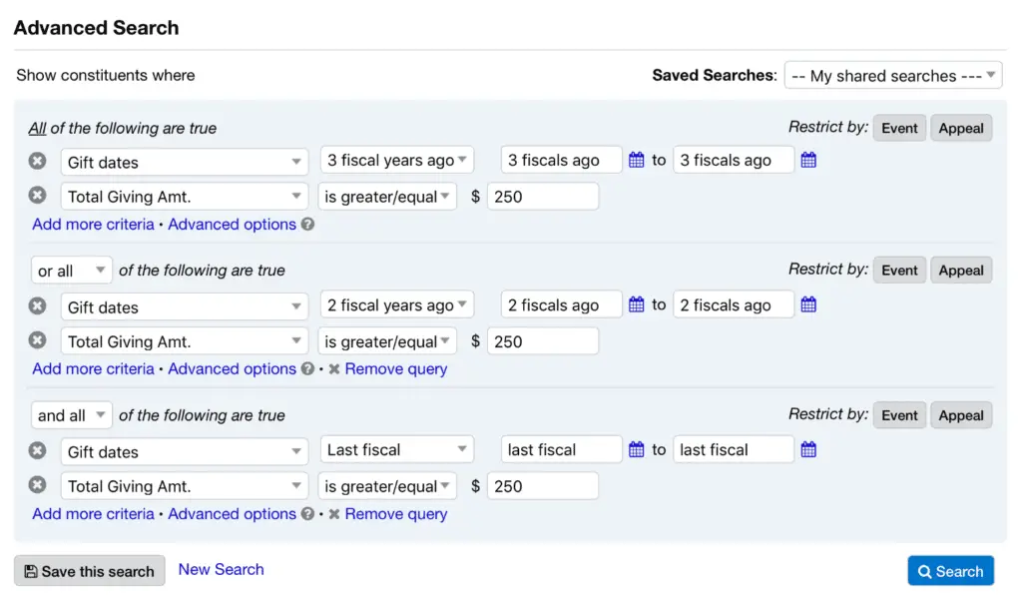The height and width of the screenshot is (595, 1022).
Task: Start a New Search
Action: tap(221, 569)
